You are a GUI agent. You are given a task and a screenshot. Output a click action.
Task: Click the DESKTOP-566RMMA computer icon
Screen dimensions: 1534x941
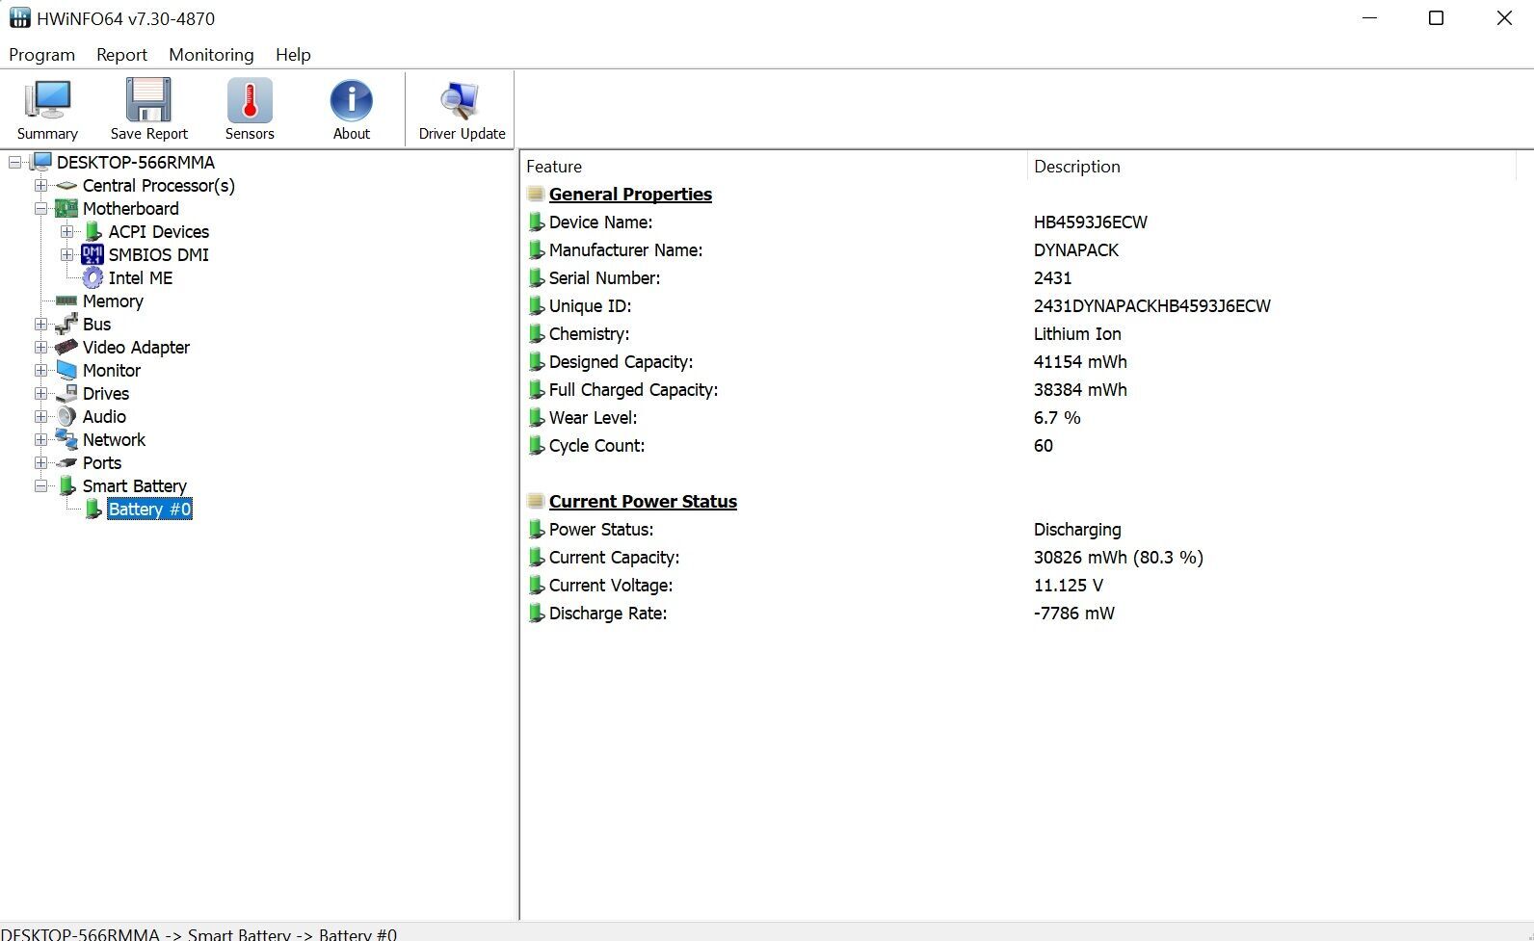[40, 162]
